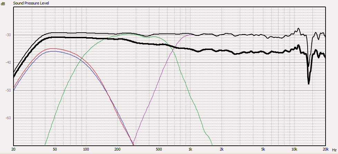Select the "-50" y-axis label
Image resolution: width=338 pixels, height=154 pixels.
[x=8, y=90]
